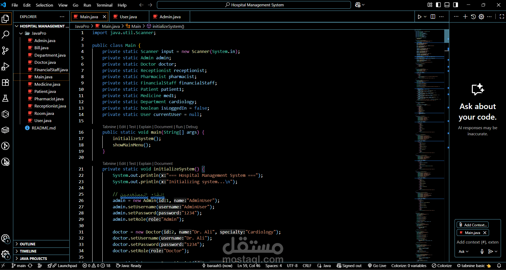Click the Explain code lens above main
Viewport: 506px width, 270px height.
click(x=145, y=127)
